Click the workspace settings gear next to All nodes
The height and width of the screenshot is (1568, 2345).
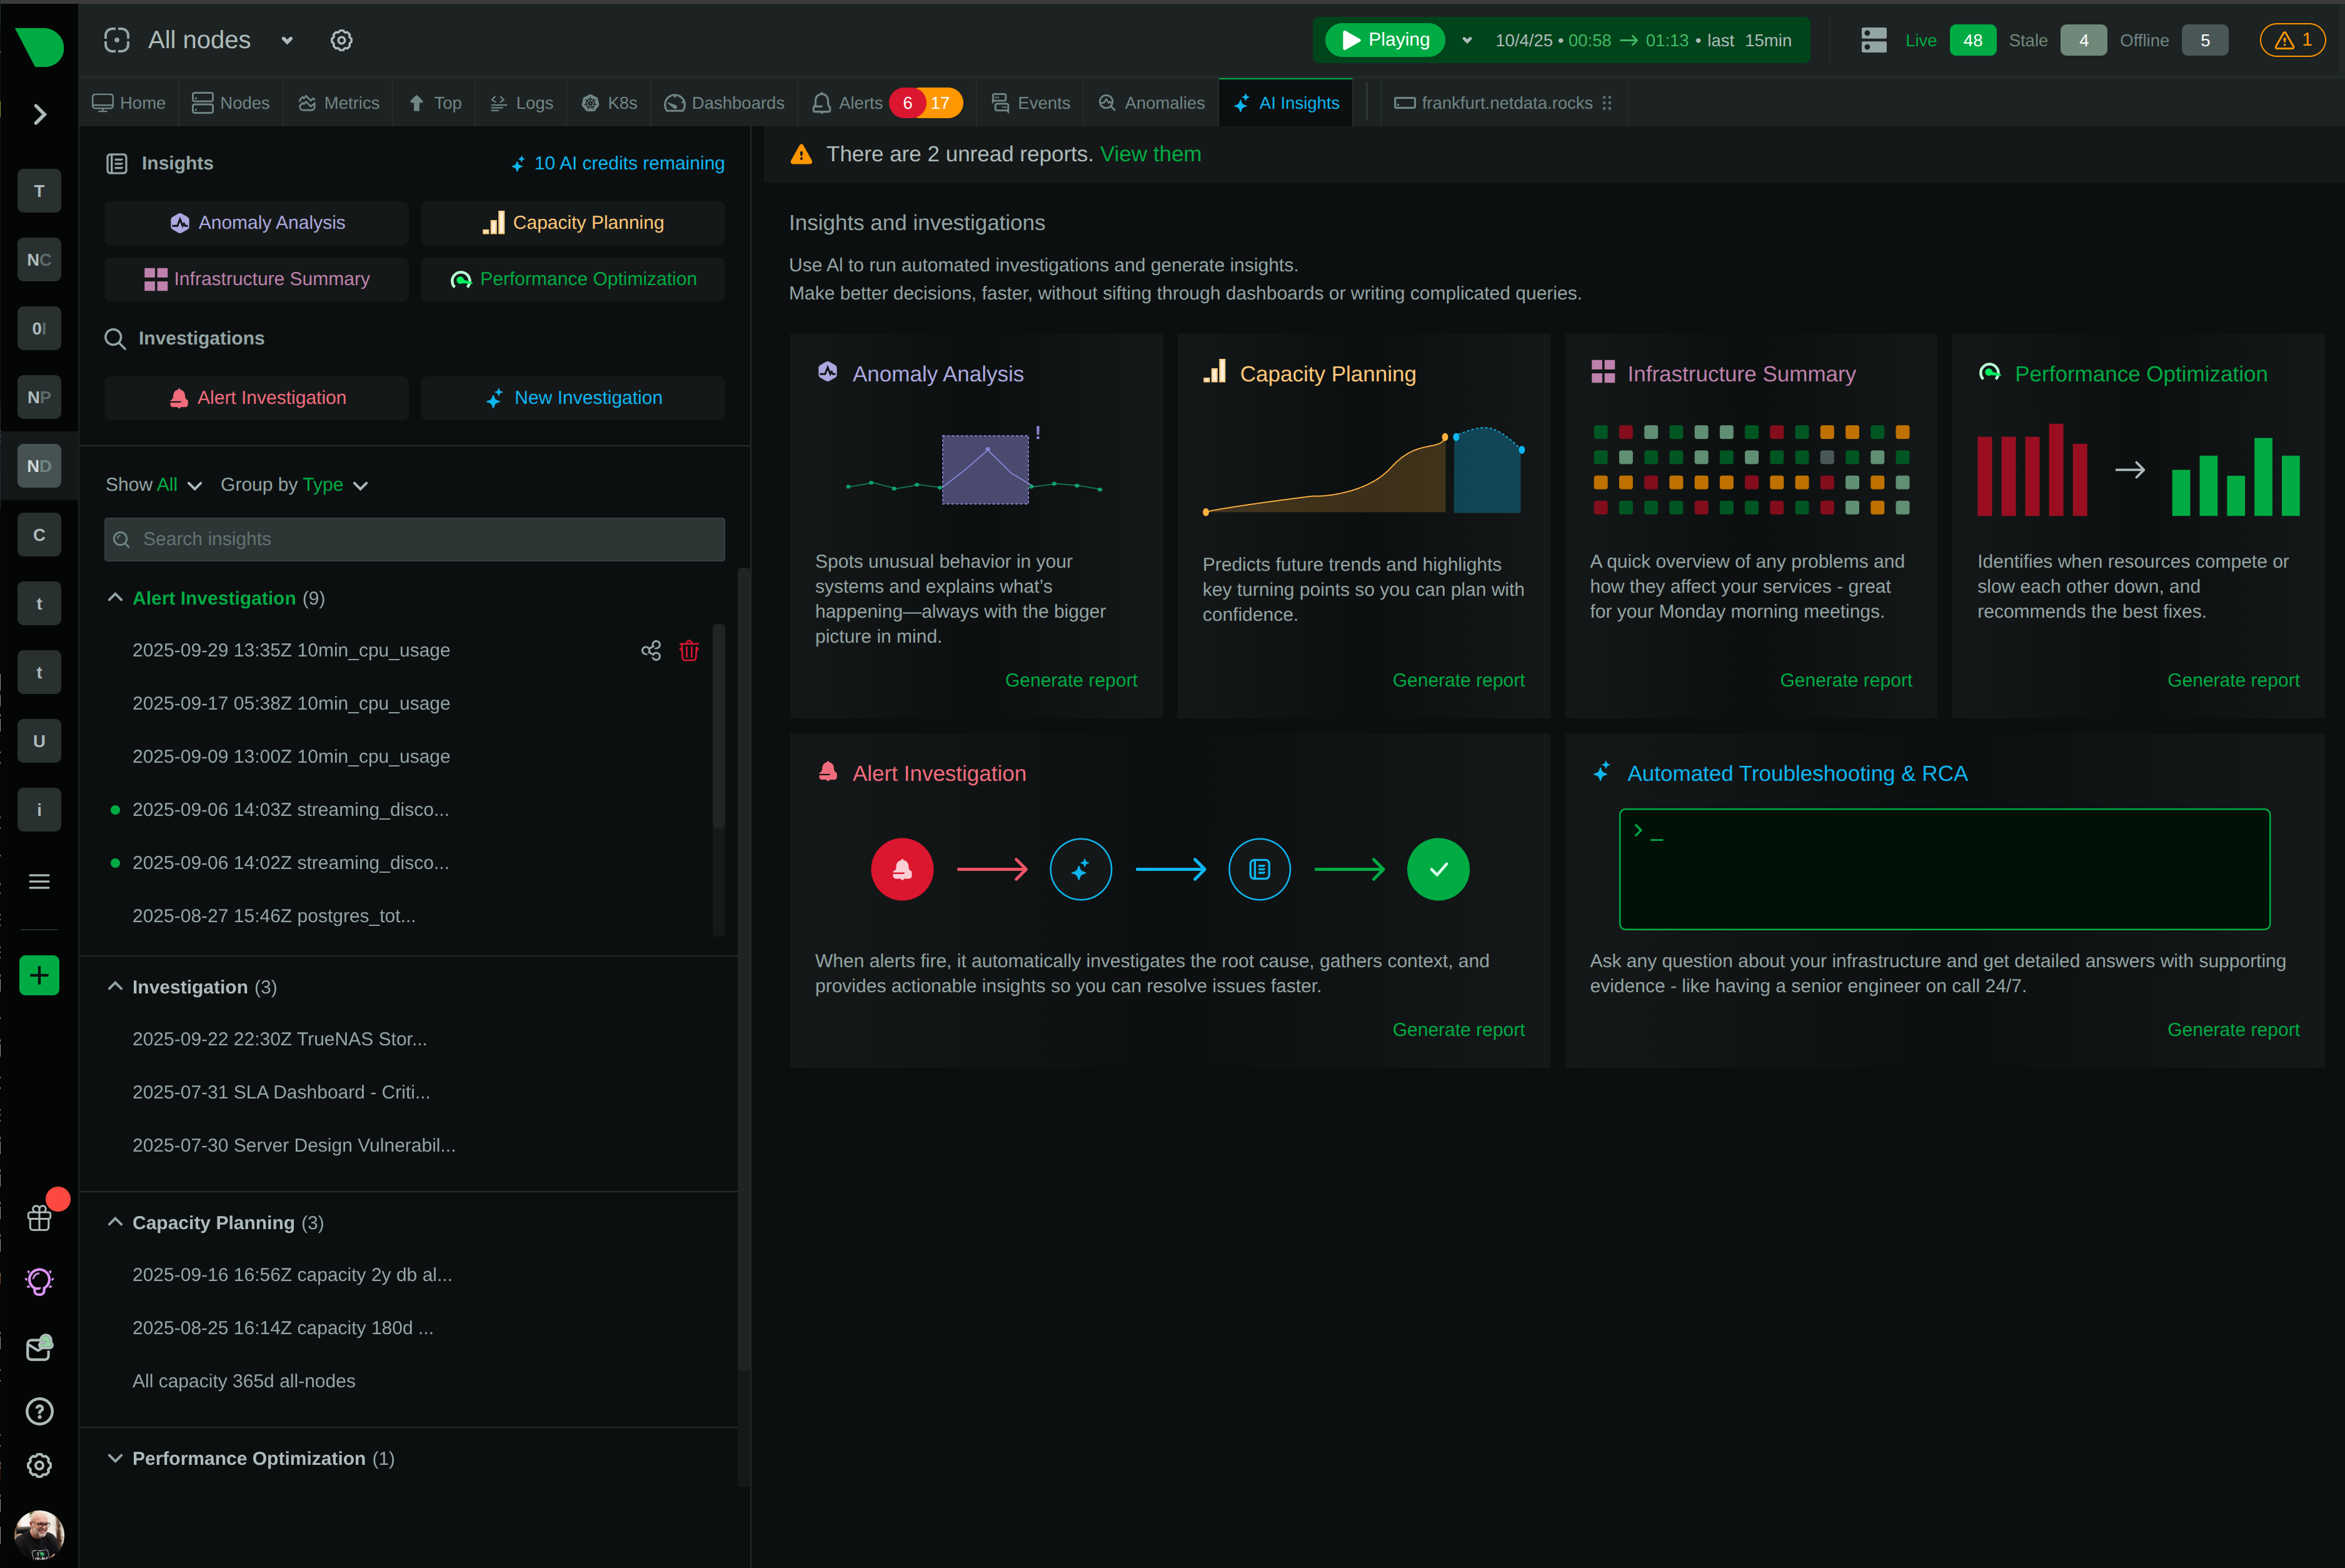(341, 40)
